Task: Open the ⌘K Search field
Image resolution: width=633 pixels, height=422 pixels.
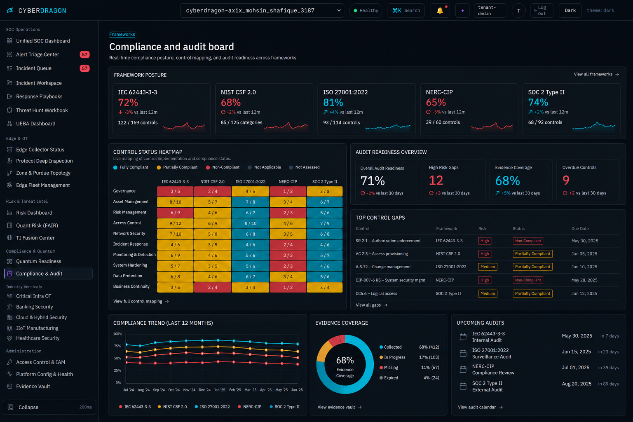Action: pos(406,10)
